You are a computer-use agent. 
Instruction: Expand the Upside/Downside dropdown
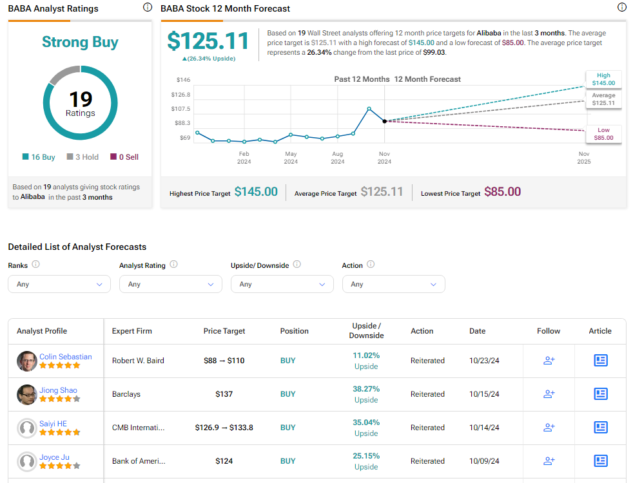click(x=282, y=284)
